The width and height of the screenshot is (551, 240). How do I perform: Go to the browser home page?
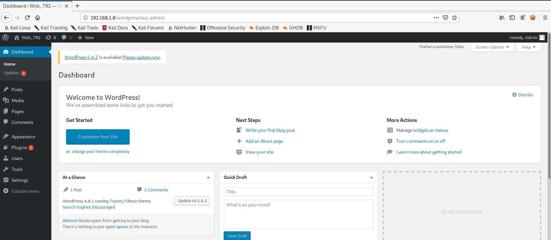38,18
